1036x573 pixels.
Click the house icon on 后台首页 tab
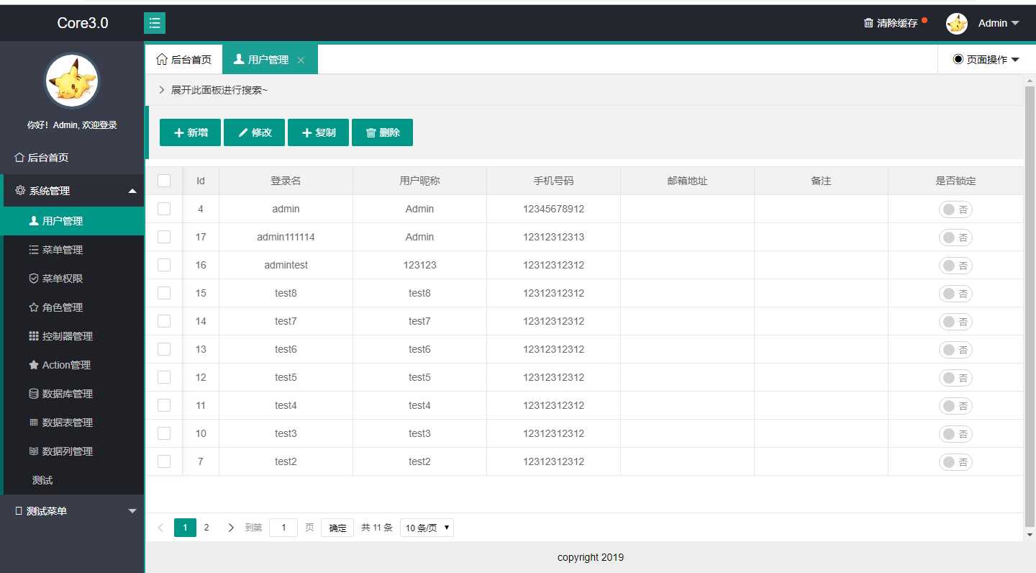(162, 60)
